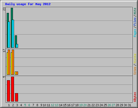
Task: Click green weekend day 27 on x-axis
Action: pos(113,105)
